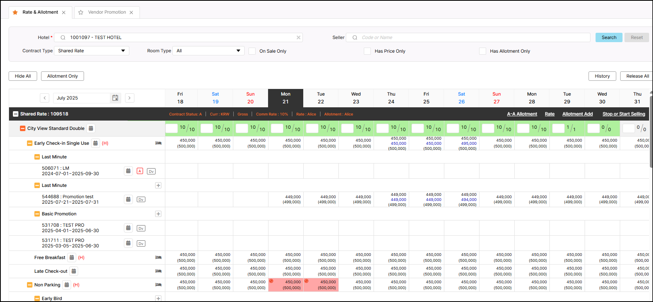
Task: Click Dv badge for 544688 Promotion test
Action: (x=141, y=199)
